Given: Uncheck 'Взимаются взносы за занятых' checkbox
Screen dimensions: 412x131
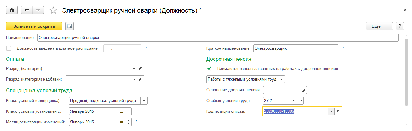Looking at the screenshot, I should coord(209,68).
